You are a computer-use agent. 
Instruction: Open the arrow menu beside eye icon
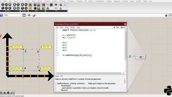(32, 15)
